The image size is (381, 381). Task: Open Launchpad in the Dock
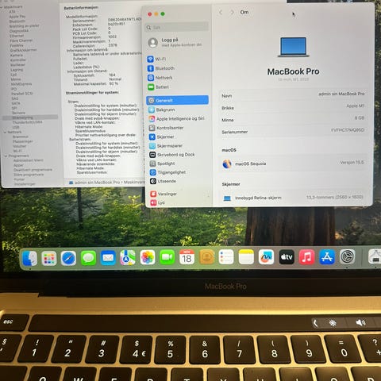click(x=49, y=258)
